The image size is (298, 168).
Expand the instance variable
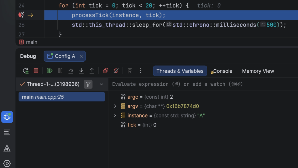(x=115, y=116)
